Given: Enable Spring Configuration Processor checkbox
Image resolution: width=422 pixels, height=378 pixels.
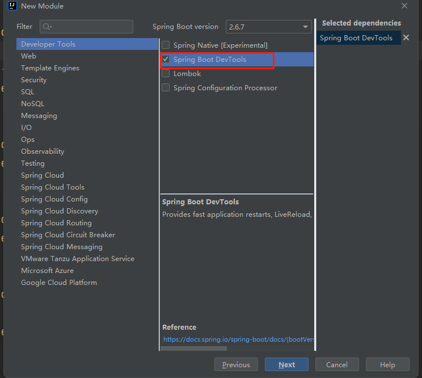Looking at the screenshot, I should point(166,87).
